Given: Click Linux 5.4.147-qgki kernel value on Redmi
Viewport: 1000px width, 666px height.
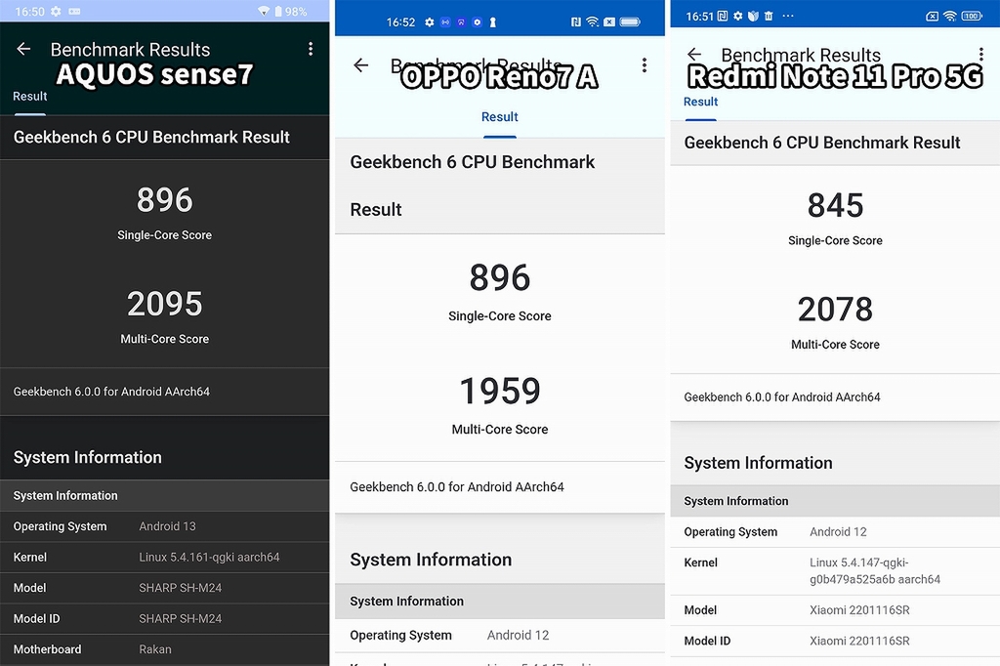Looking at the screenshot, I should [x=875, y=571].
